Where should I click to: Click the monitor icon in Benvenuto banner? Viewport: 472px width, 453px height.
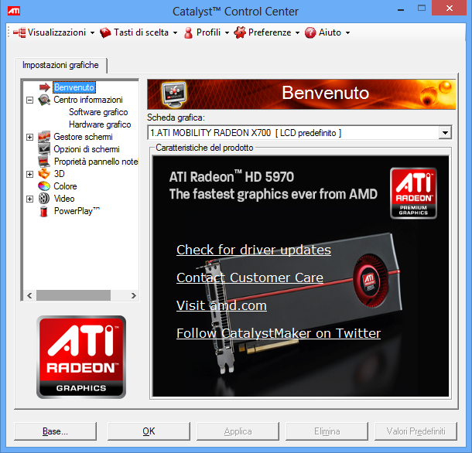(x=174, y=94)
